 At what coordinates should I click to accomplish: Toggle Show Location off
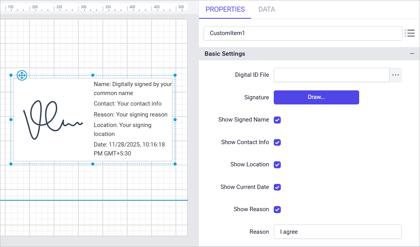pos(277,164)
